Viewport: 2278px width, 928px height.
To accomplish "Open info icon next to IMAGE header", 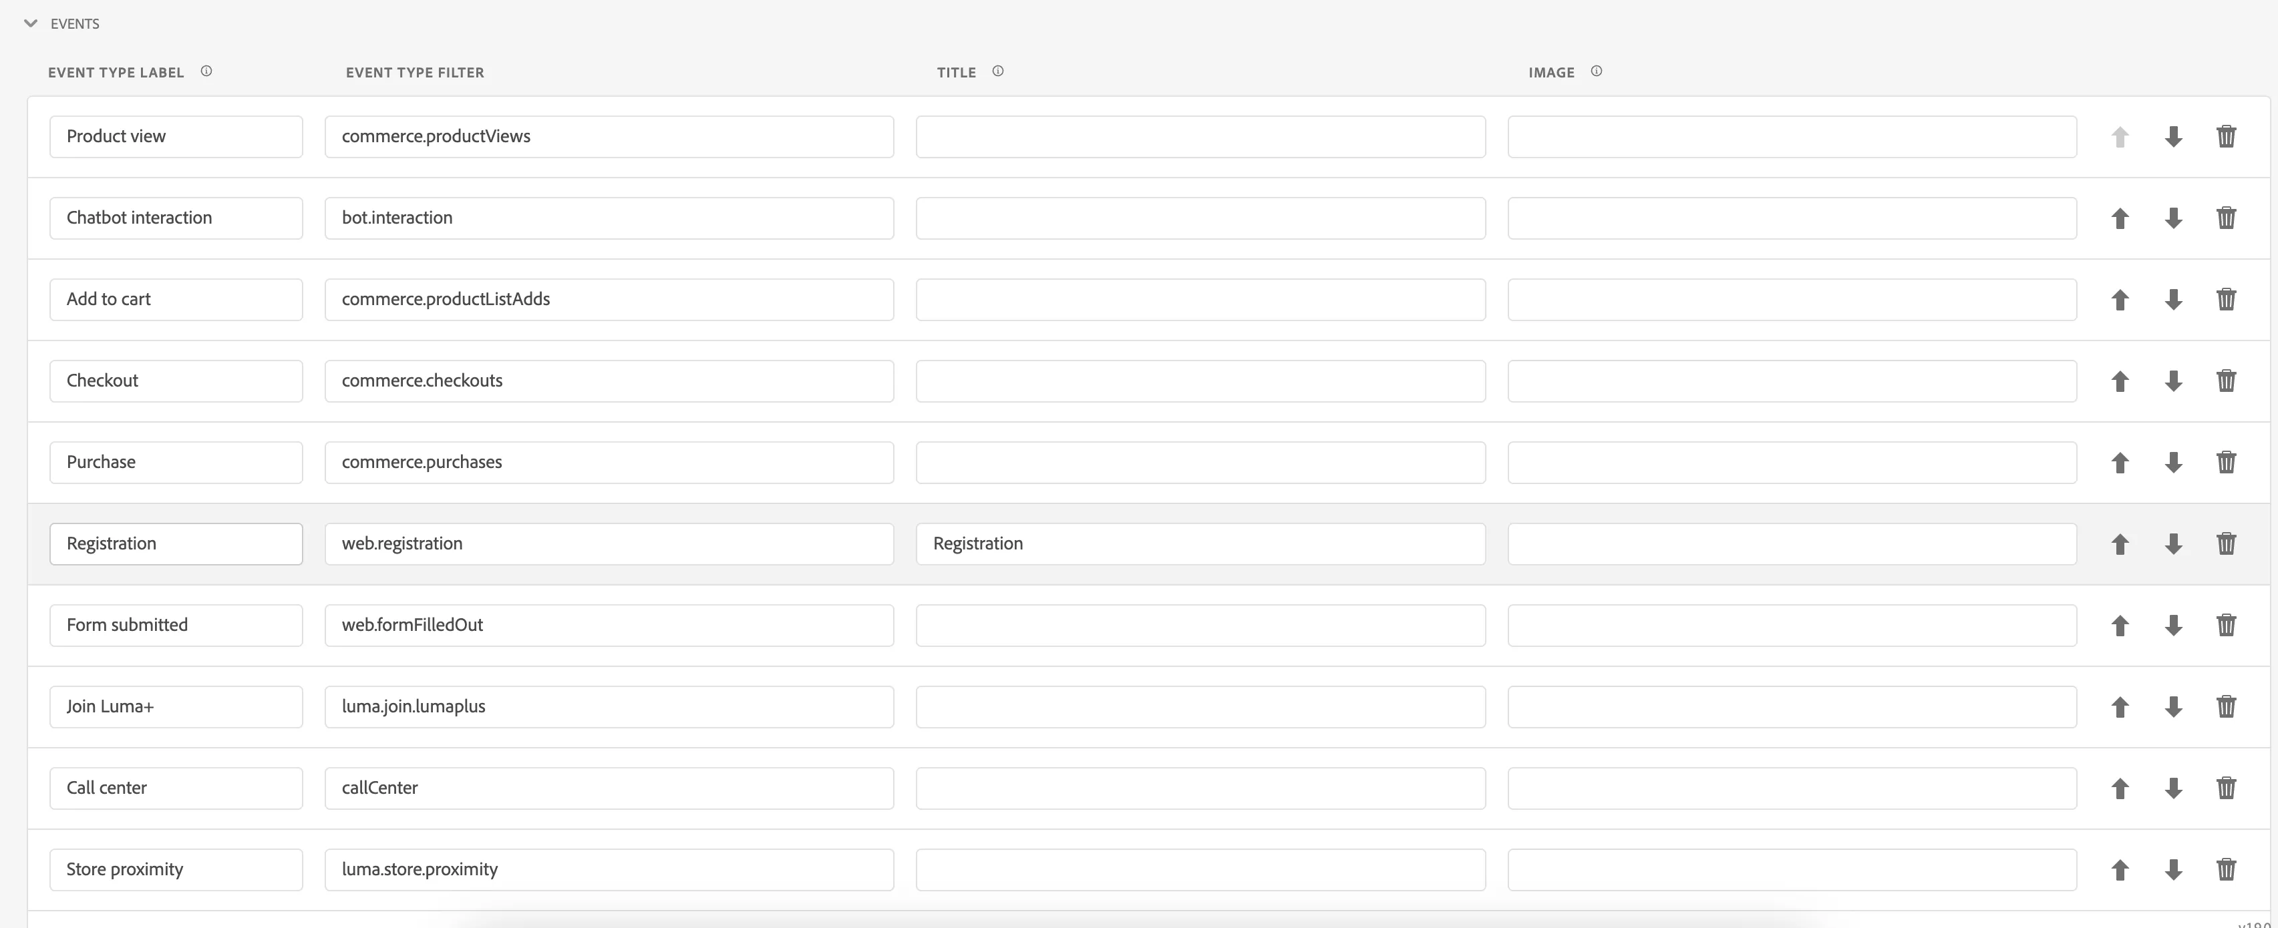I will coord(1596,71).
